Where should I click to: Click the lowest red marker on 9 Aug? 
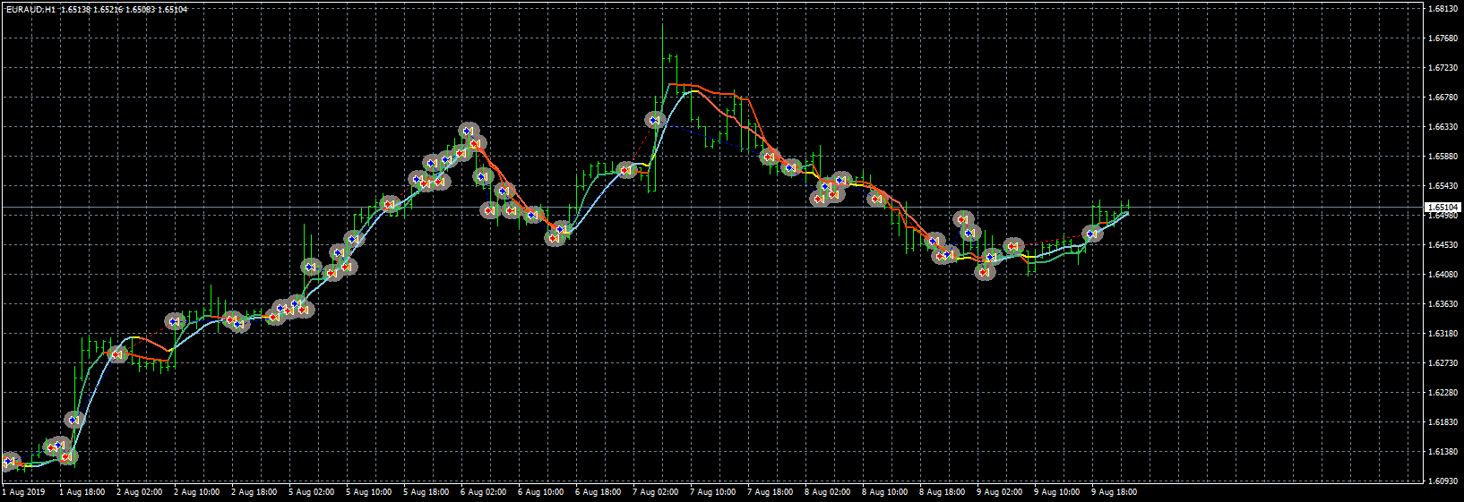pyautogui.click(x=985, y=272)
